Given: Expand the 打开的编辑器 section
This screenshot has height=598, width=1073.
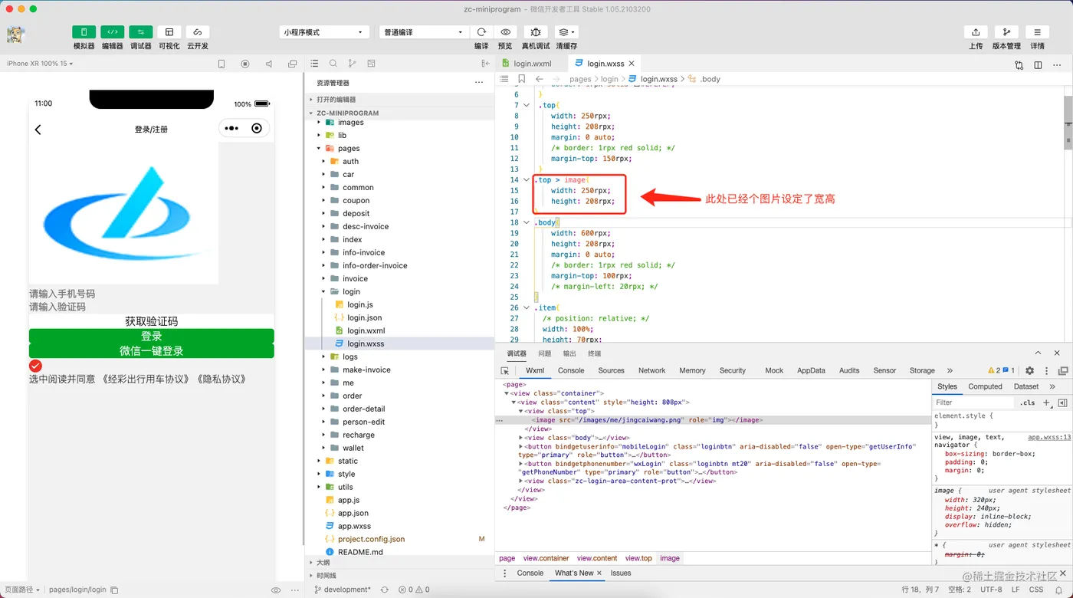Looking at the screenshot, I should 399,100.
